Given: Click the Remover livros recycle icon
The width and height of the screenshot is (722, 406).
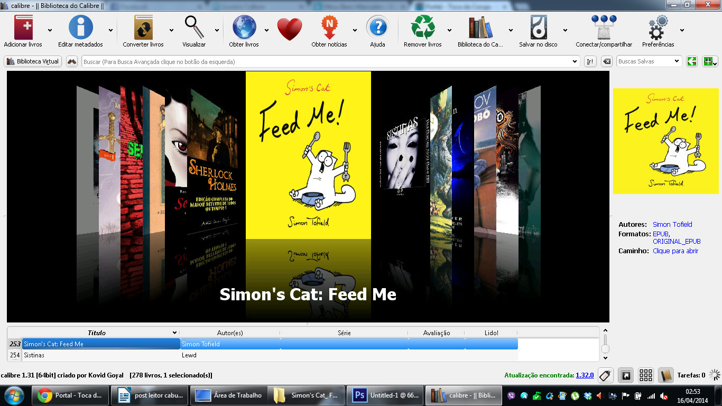Looking at the screenshot, I should (422, 27).
